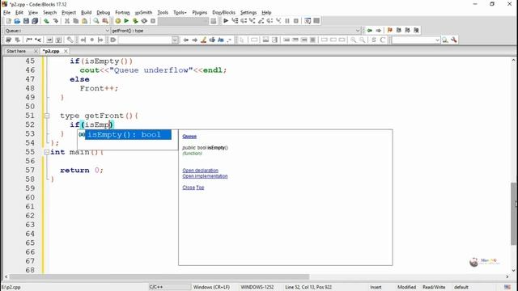This screenshot has width=518, height=291.
Task: Open the getFront() : type function dropdown
Action: coord(358,31)
